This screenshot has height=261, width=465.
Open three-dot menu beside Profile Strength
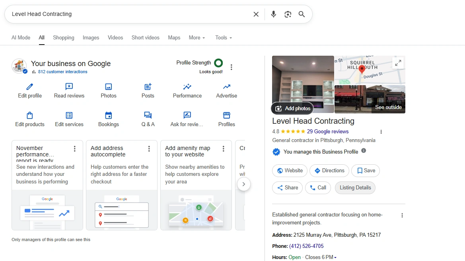click(232, 67)
